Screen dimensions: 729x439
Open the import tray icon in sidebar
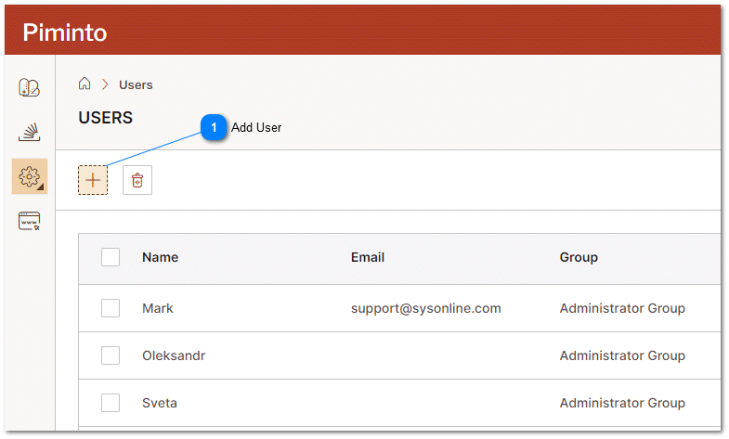pos(30,133)
